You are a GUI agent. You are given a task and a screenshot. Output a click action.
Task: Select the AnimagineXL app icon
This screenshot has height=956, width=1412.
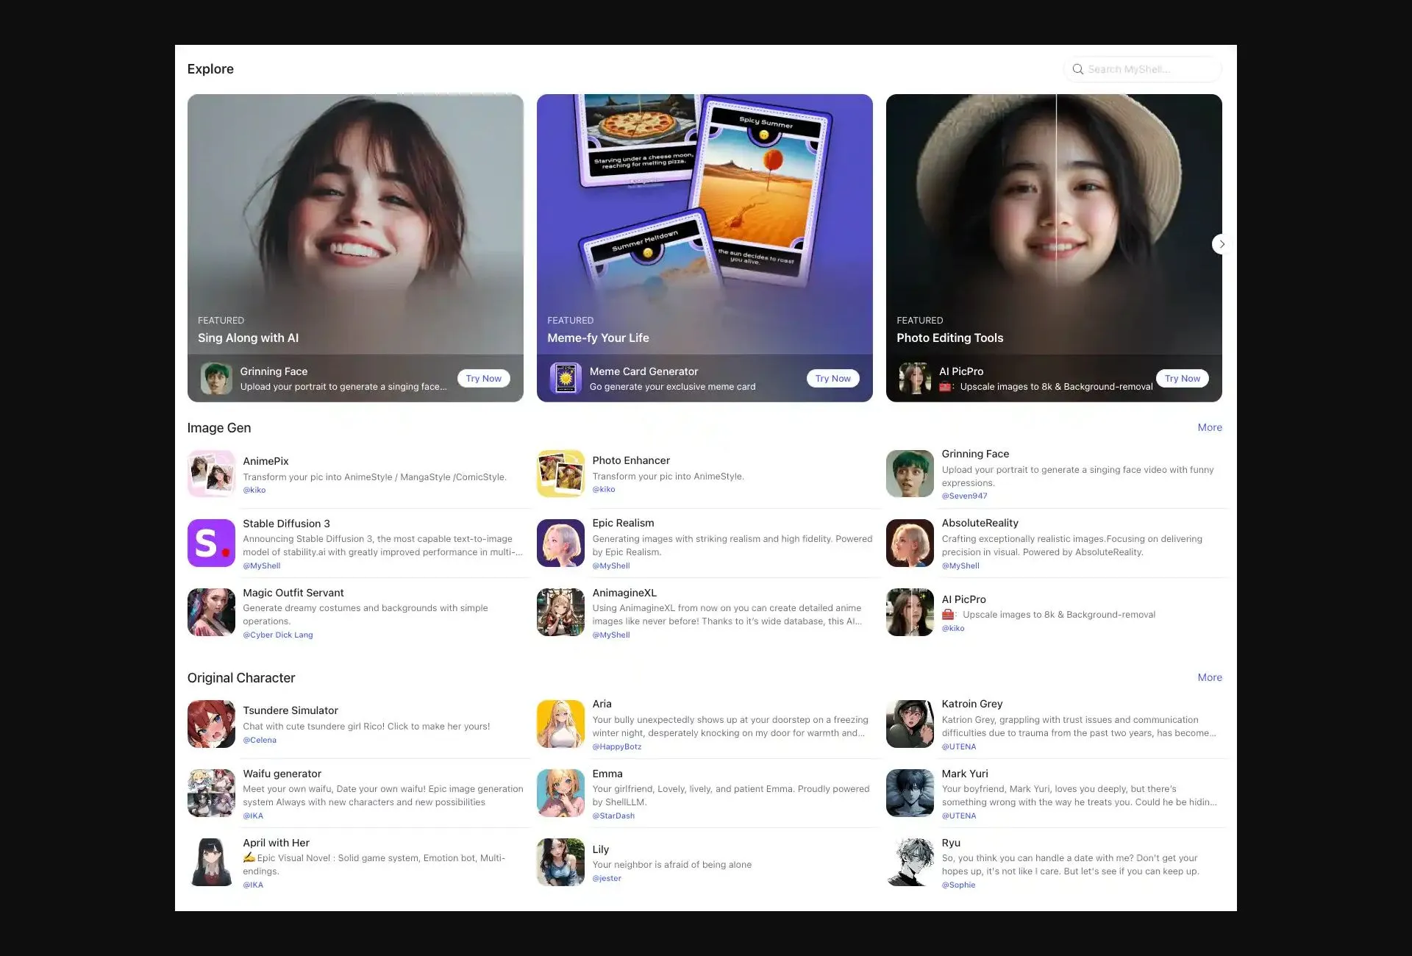pos(560,612)
